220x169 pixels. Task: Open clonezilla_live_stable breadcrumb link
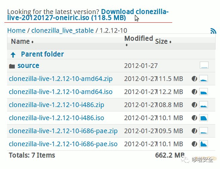62,30
